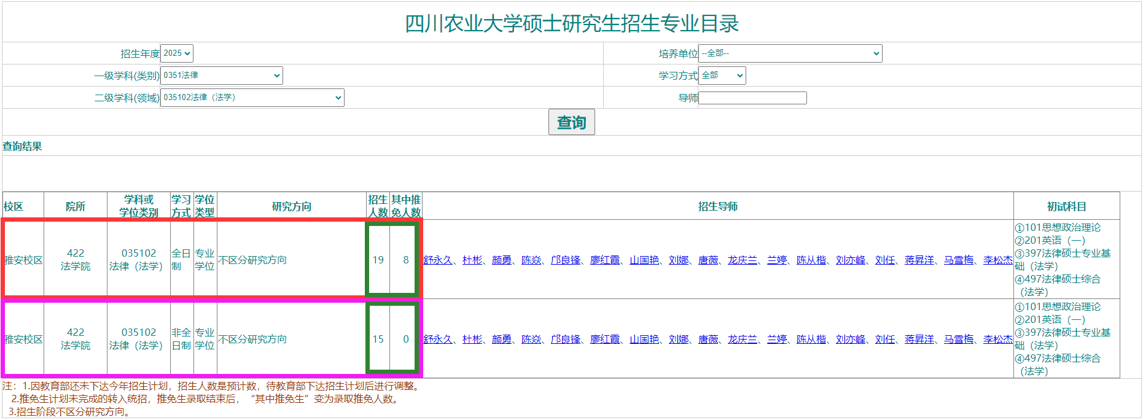The width and height of the screenshot is (1143, 420).
Task: Open advisor 蒋昇洋 in the 非全日制 row
Action: tap(919, 340)
